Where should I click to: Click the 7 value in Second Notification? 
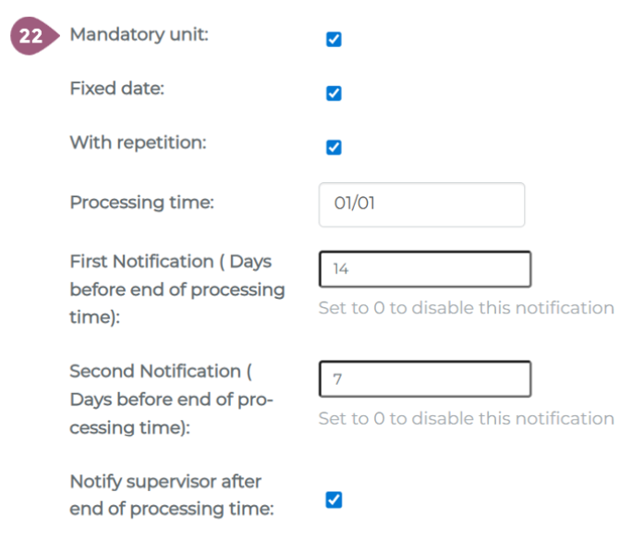click(x=338, y=379)
